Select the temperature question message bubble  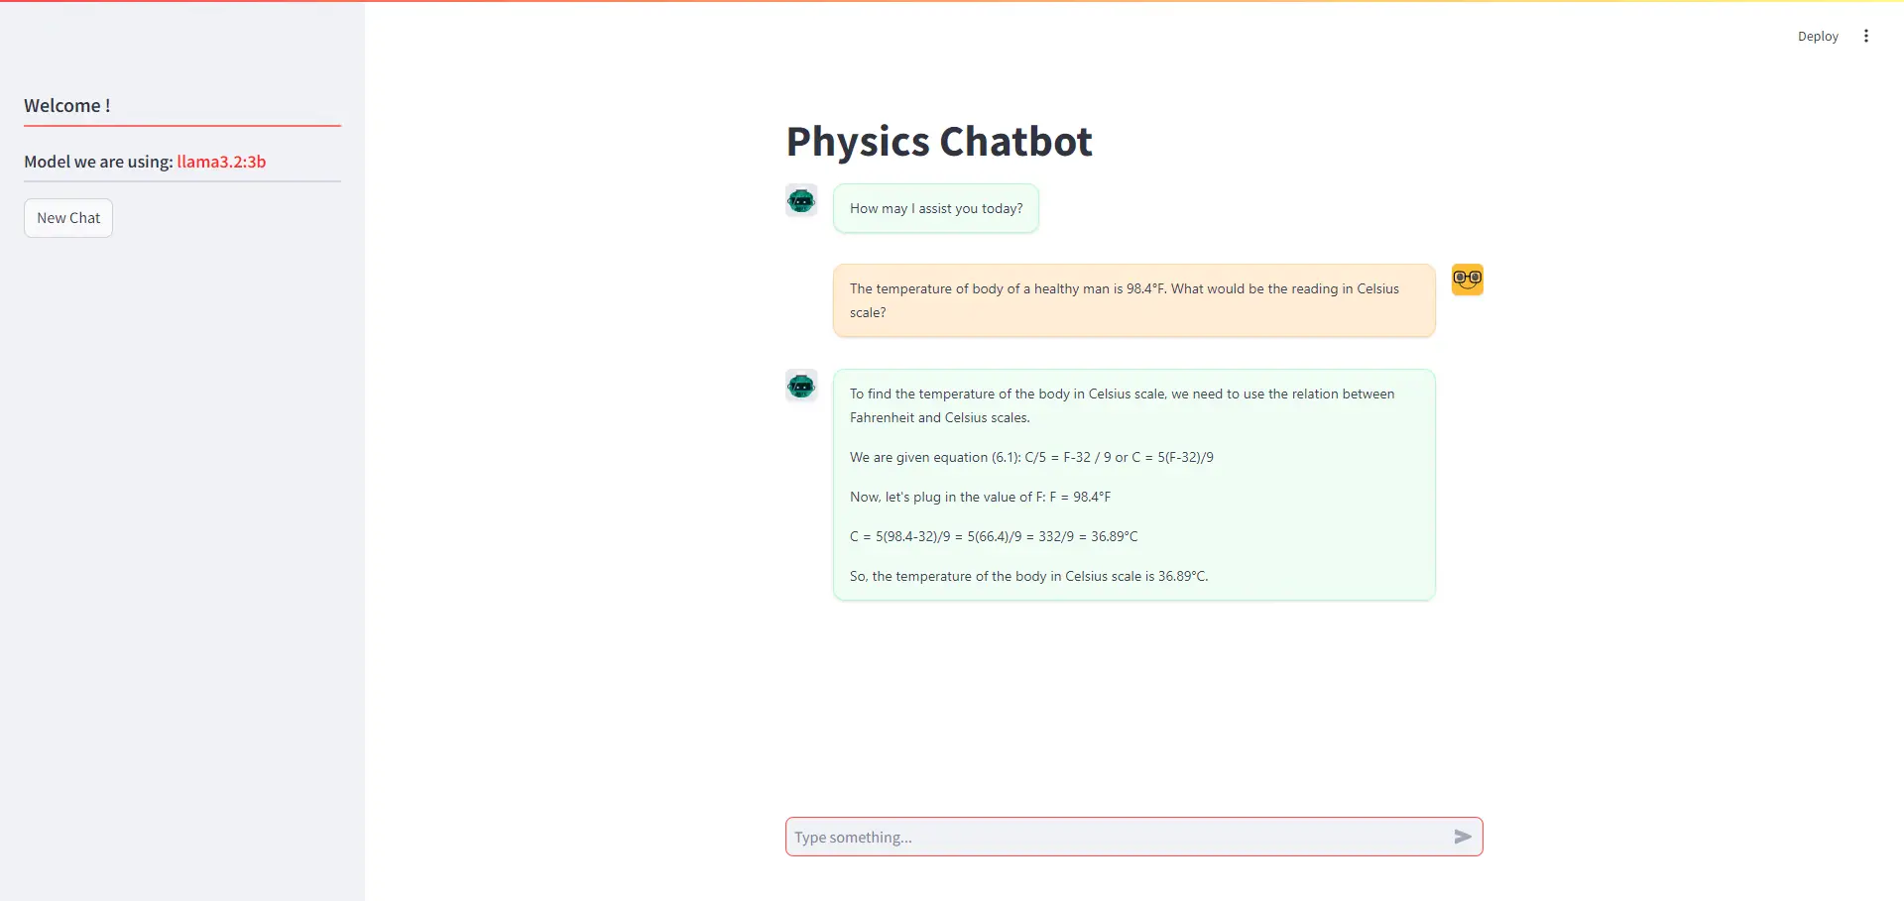[1133, 299]
